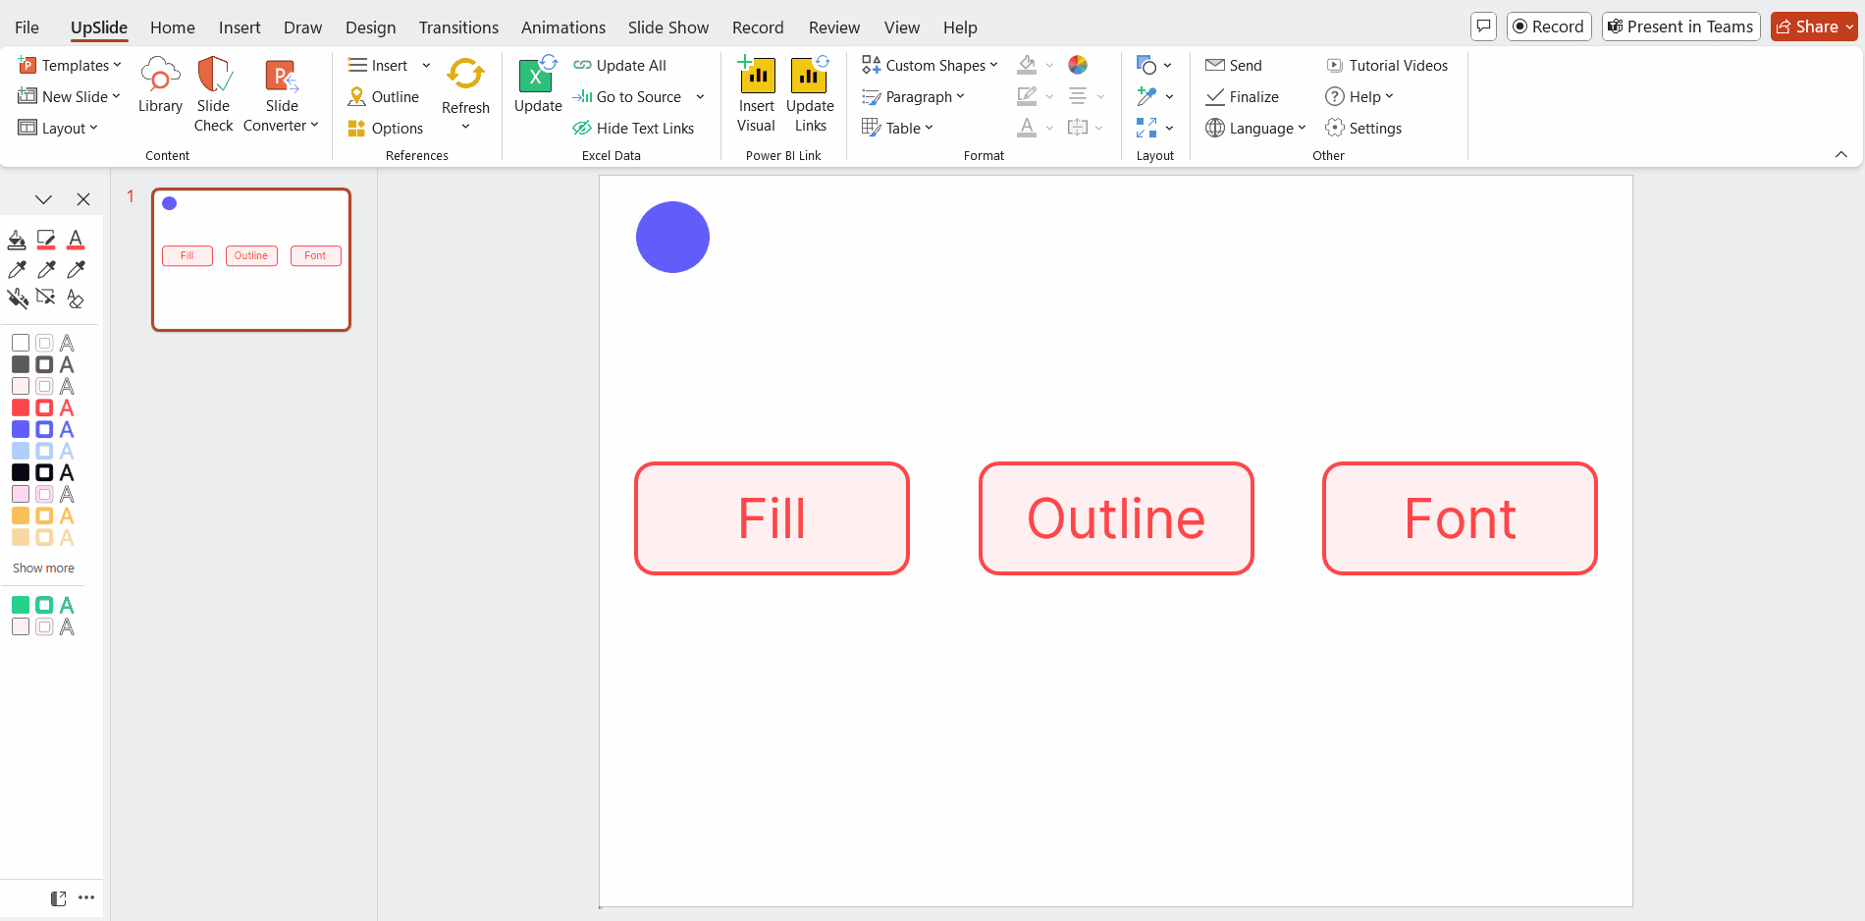
Task: Open the File menu
Action: point(27,27)
